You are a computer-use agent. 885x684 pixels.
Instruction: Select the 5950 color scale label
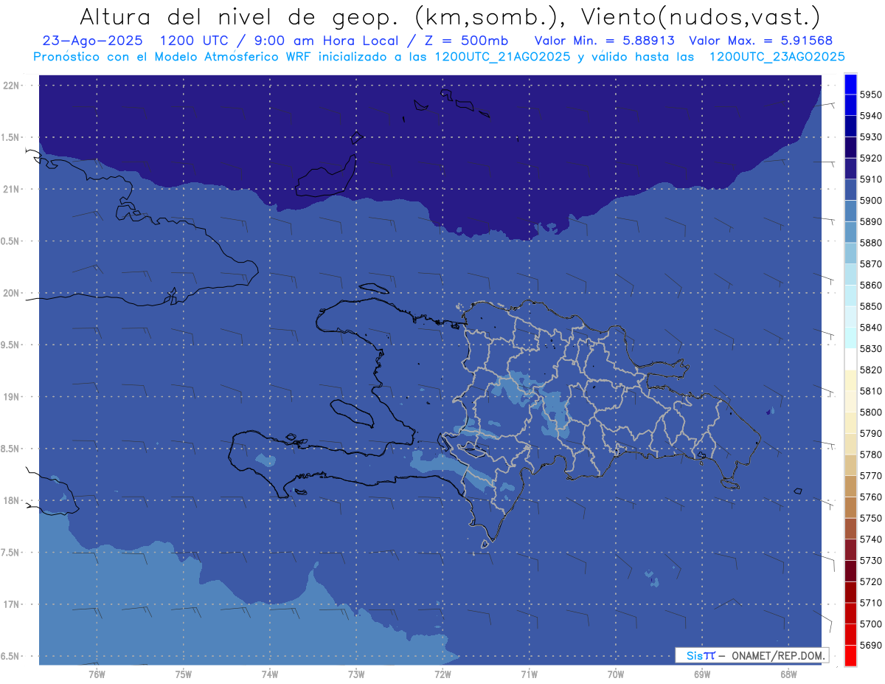coord(870,94)
